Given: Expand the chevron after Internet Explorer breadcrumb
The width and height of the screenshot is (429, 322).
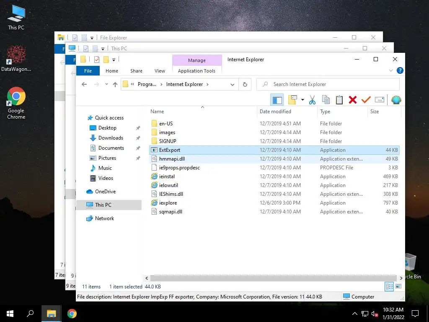Looking at the screenshot, I should pyautogui.click(x=207, y=84).
